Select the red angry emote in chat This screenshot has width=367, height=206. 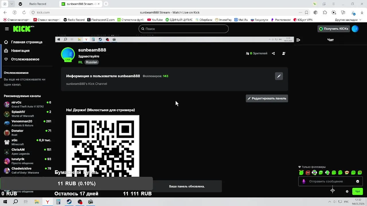coord(308,173)
